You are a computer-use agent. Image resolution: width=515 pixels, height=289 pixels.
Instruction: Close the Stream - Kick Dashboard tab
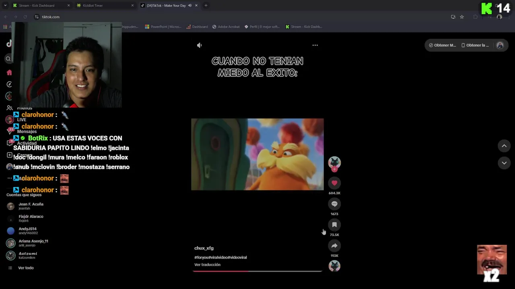(68, 6)
